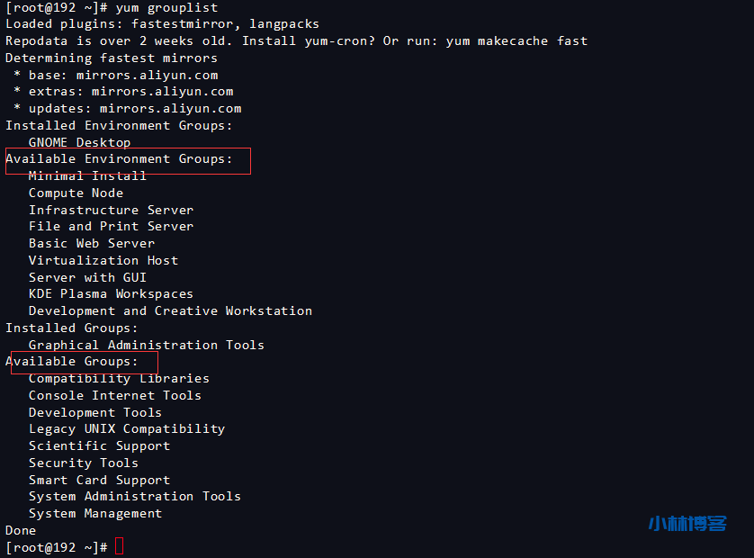Click the blue 小林博客 watermark logo

point(687,523)
